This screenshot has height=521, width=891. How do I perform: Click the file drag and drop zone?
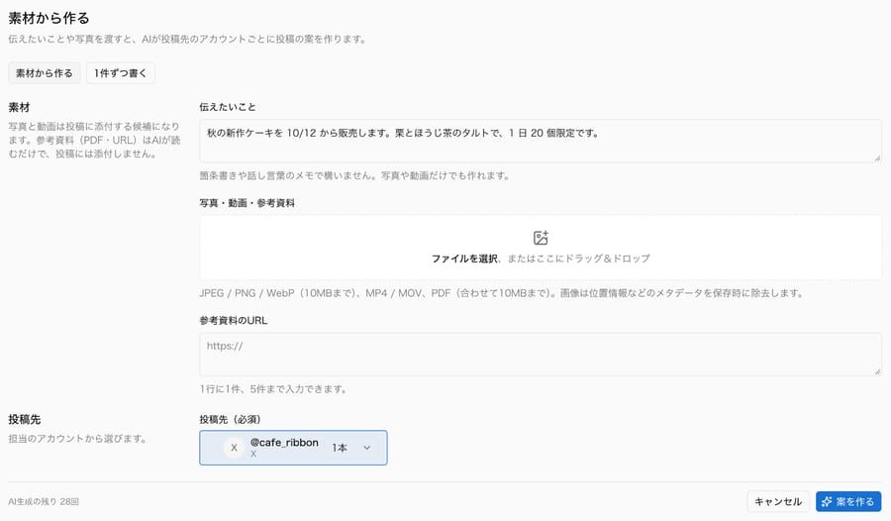tap(541, 248)
